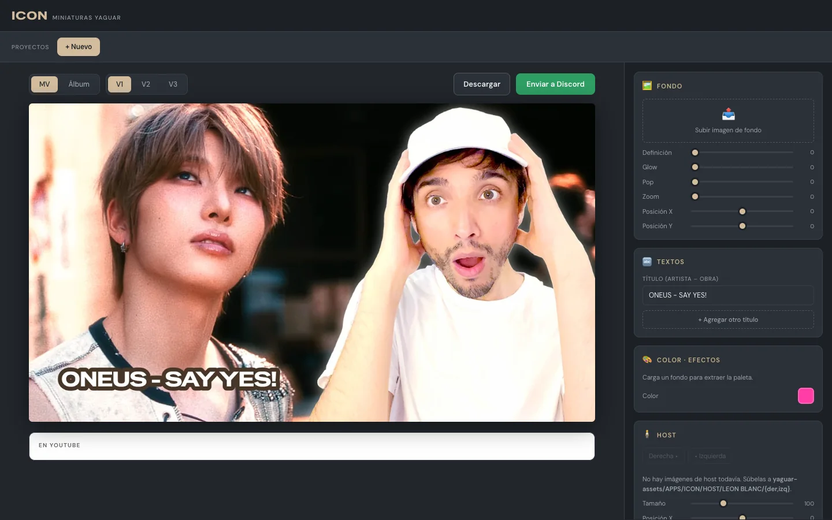Click the upload tray icon for background image

729,114
